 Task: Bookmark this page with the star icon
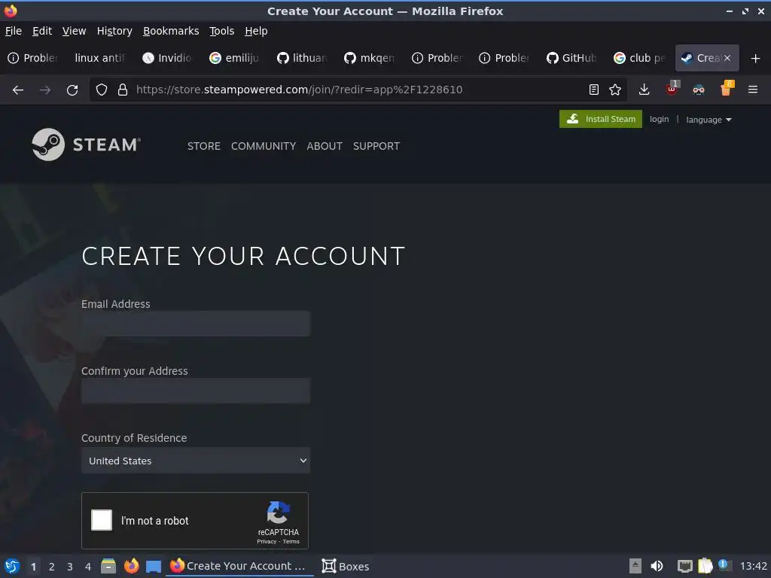tap(615, 90)
